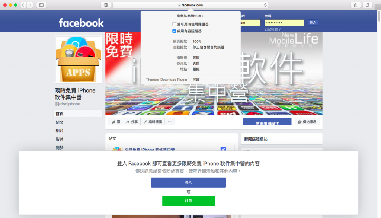Click 忘記帳號？ link

coord(272,29)
